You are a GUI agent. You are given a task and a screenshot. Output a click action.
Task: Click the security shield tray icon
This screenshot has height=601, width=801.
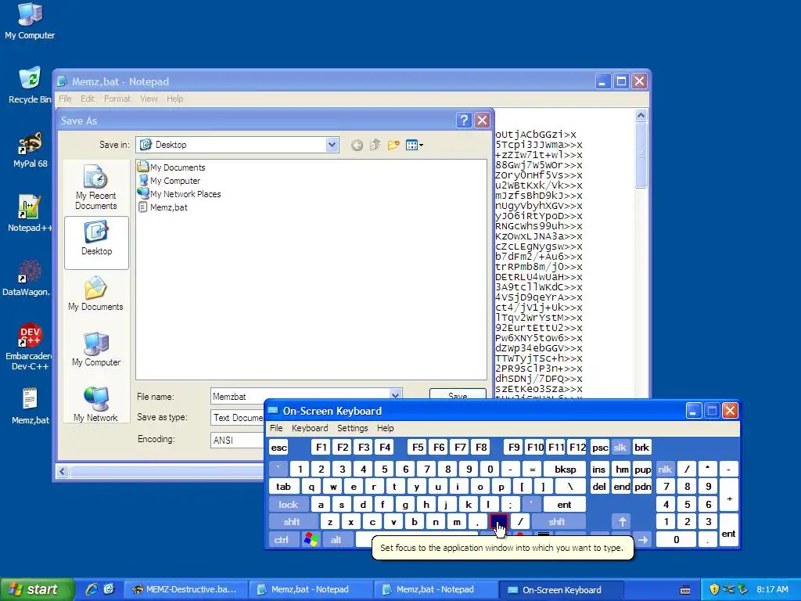click(x=714, y=589)
